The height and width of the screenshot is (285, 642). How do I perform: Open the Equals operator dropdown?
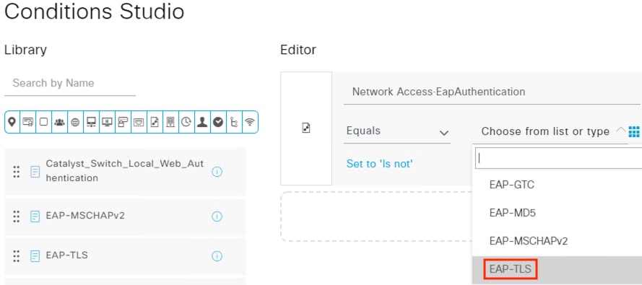point(397,131)
